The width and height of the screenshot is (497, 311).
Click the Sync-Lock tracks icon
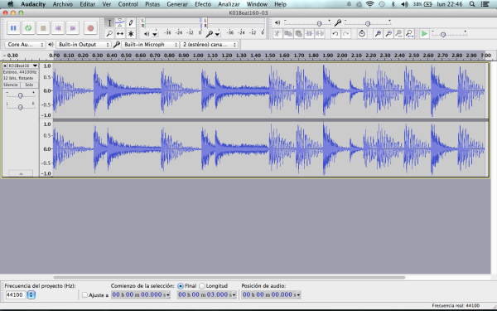[362, 34]
